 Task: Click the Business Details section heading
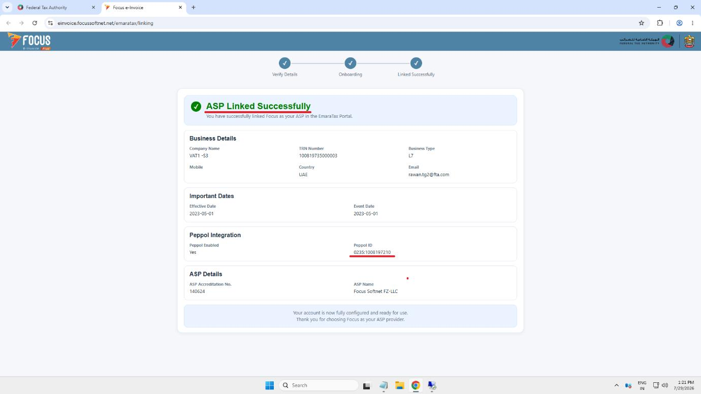213,138
